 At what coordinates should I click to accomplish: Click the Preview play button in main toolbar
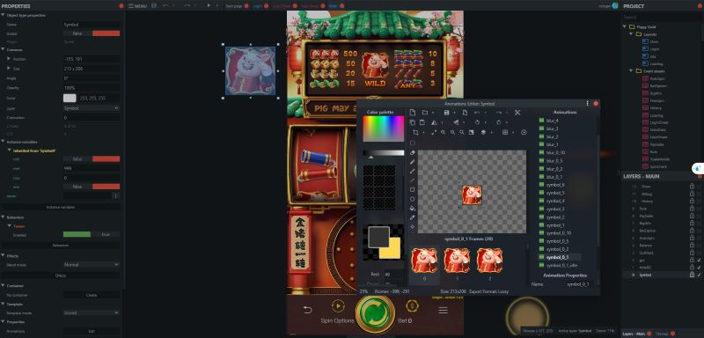(209, 5)
